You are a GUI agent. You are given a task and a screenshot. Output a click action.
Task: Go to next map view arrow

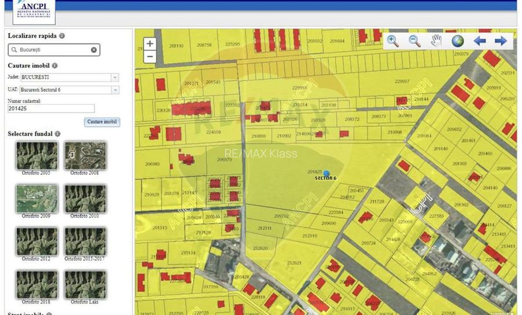point(501,41)
